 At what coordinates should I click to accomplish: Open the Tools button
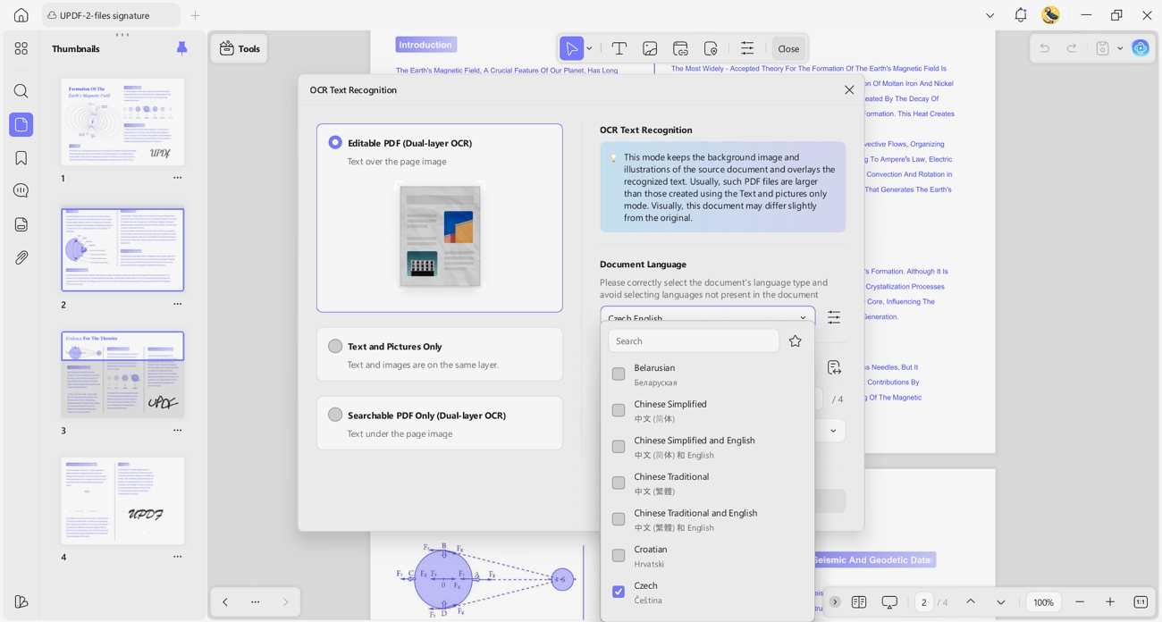tap(240, 48)
